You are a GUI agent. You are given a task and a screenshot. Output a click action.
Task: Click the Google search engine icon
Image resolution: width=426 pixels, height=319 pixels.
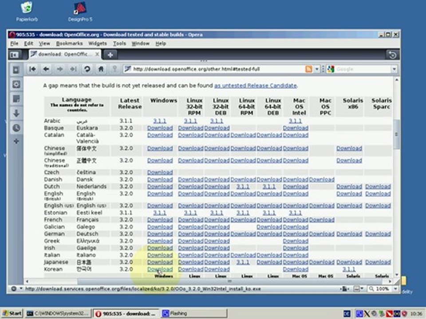tap(331, 69)
